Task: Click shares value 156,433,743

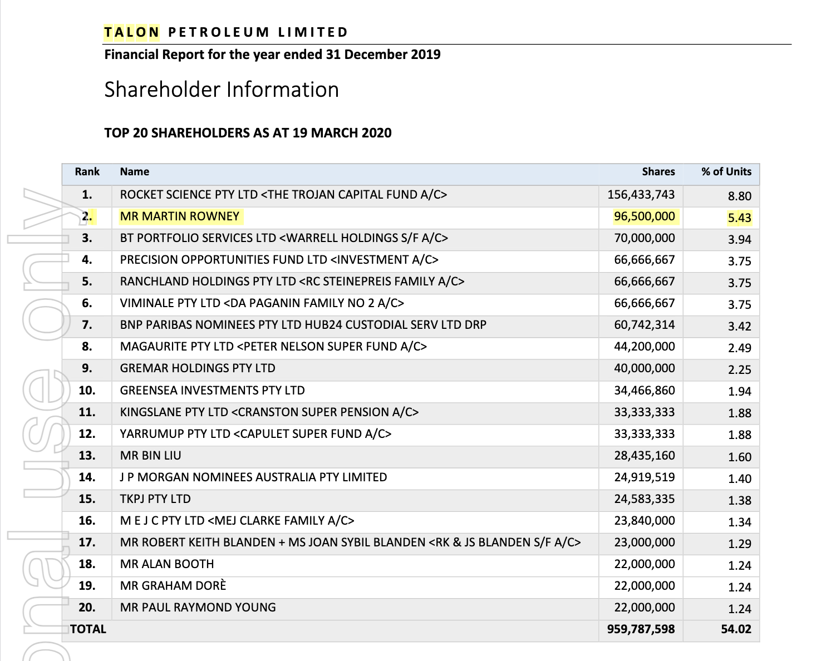Action: click(641, 195)
